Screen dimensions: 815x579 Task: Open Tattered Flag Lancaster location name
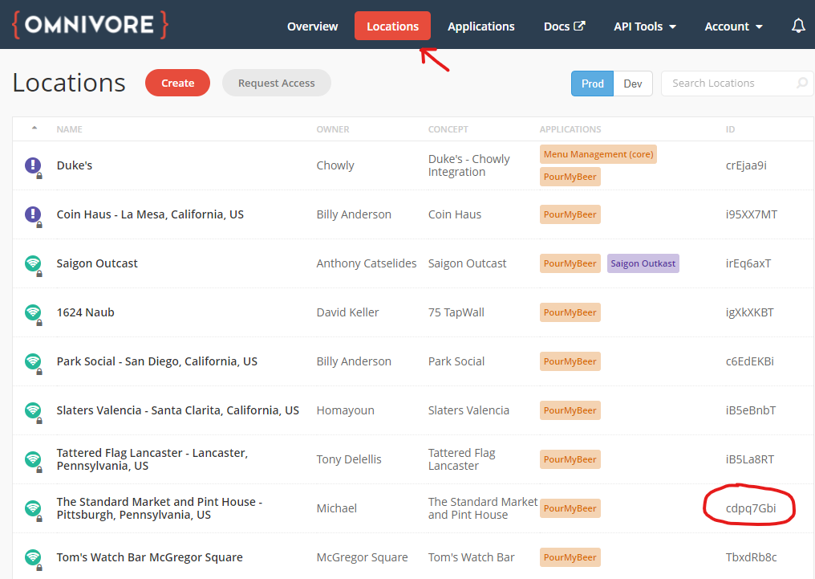coord(152,459)
